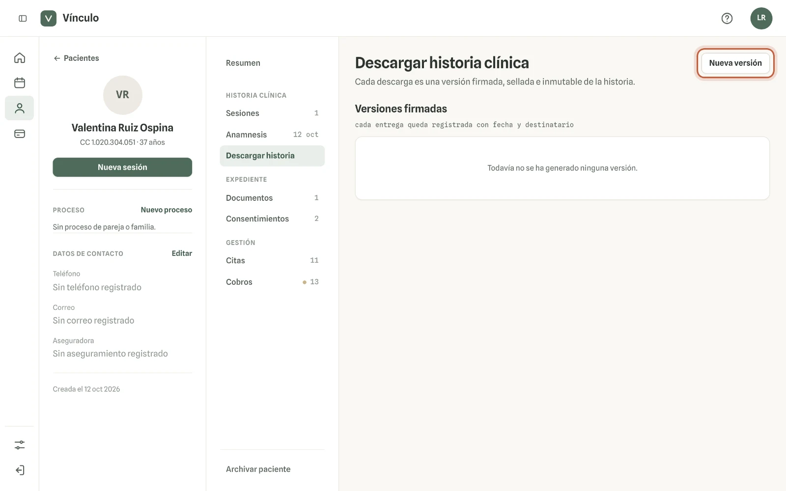
Task: Click 'Sin teléfono registrado' text
Action: tap(97, 287)
